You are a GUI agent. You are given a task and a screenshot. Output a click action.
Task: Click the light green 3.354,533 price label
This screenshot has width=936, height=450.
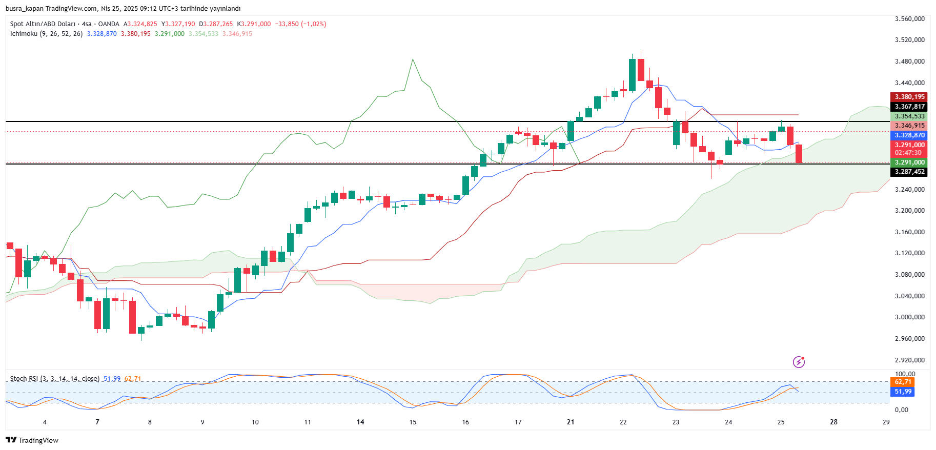click(909, 116)
